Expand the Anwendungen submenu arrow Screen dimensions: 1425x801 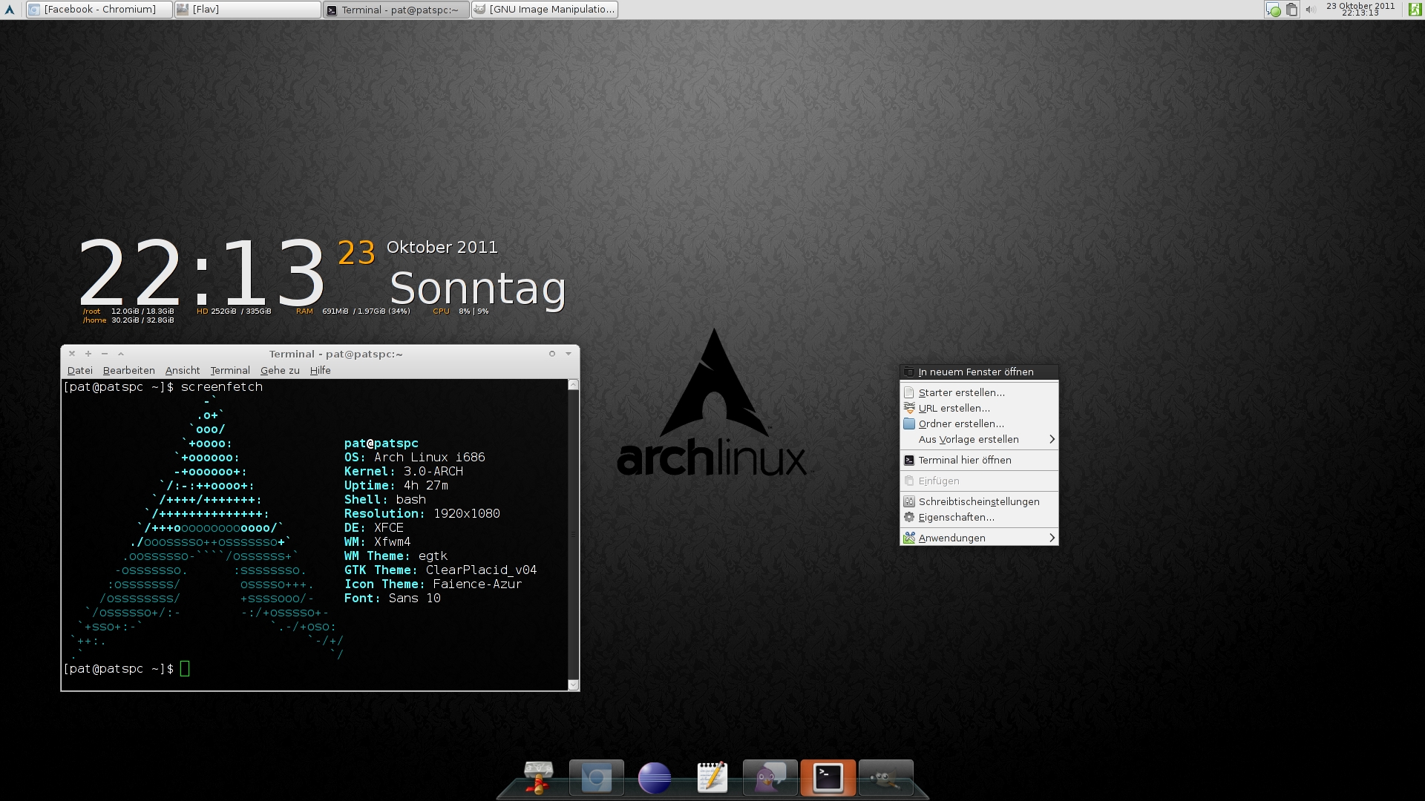tap(1052, 538)
